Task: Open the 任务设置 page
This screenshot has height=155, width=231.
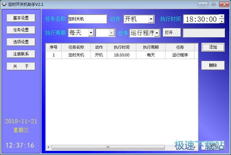Action: (21, 30)
